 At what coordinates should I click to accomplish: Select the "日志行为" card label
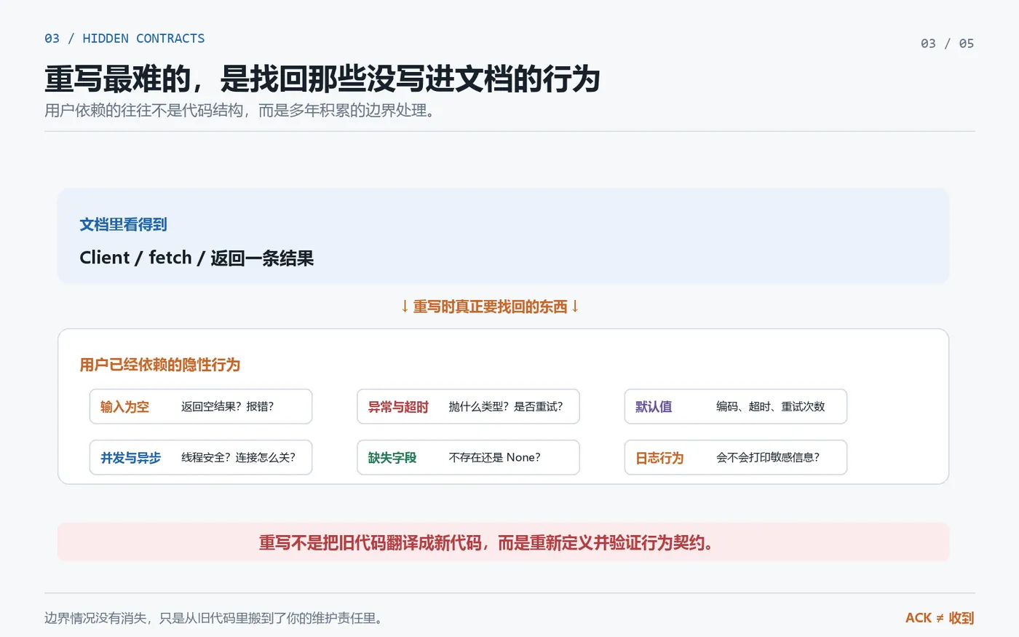coord(659,458)
